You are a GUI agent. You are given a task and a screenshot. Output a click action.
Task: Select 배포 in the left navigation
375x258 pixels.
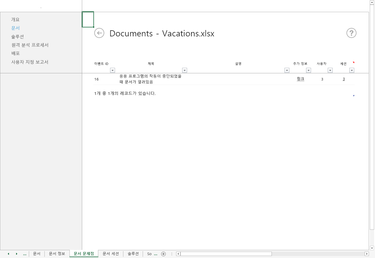pos(15,53)
